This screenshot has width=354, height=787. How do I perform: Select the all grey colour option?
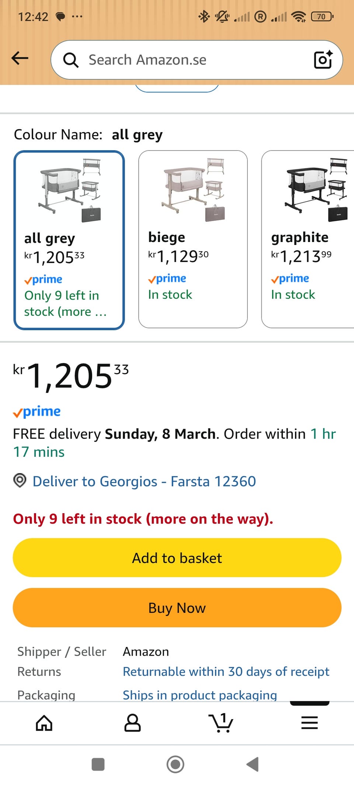coord(69,240)
